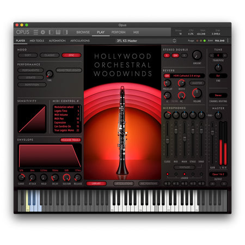
Task: Enable the Soft mood button
Action: pos(28,55)
